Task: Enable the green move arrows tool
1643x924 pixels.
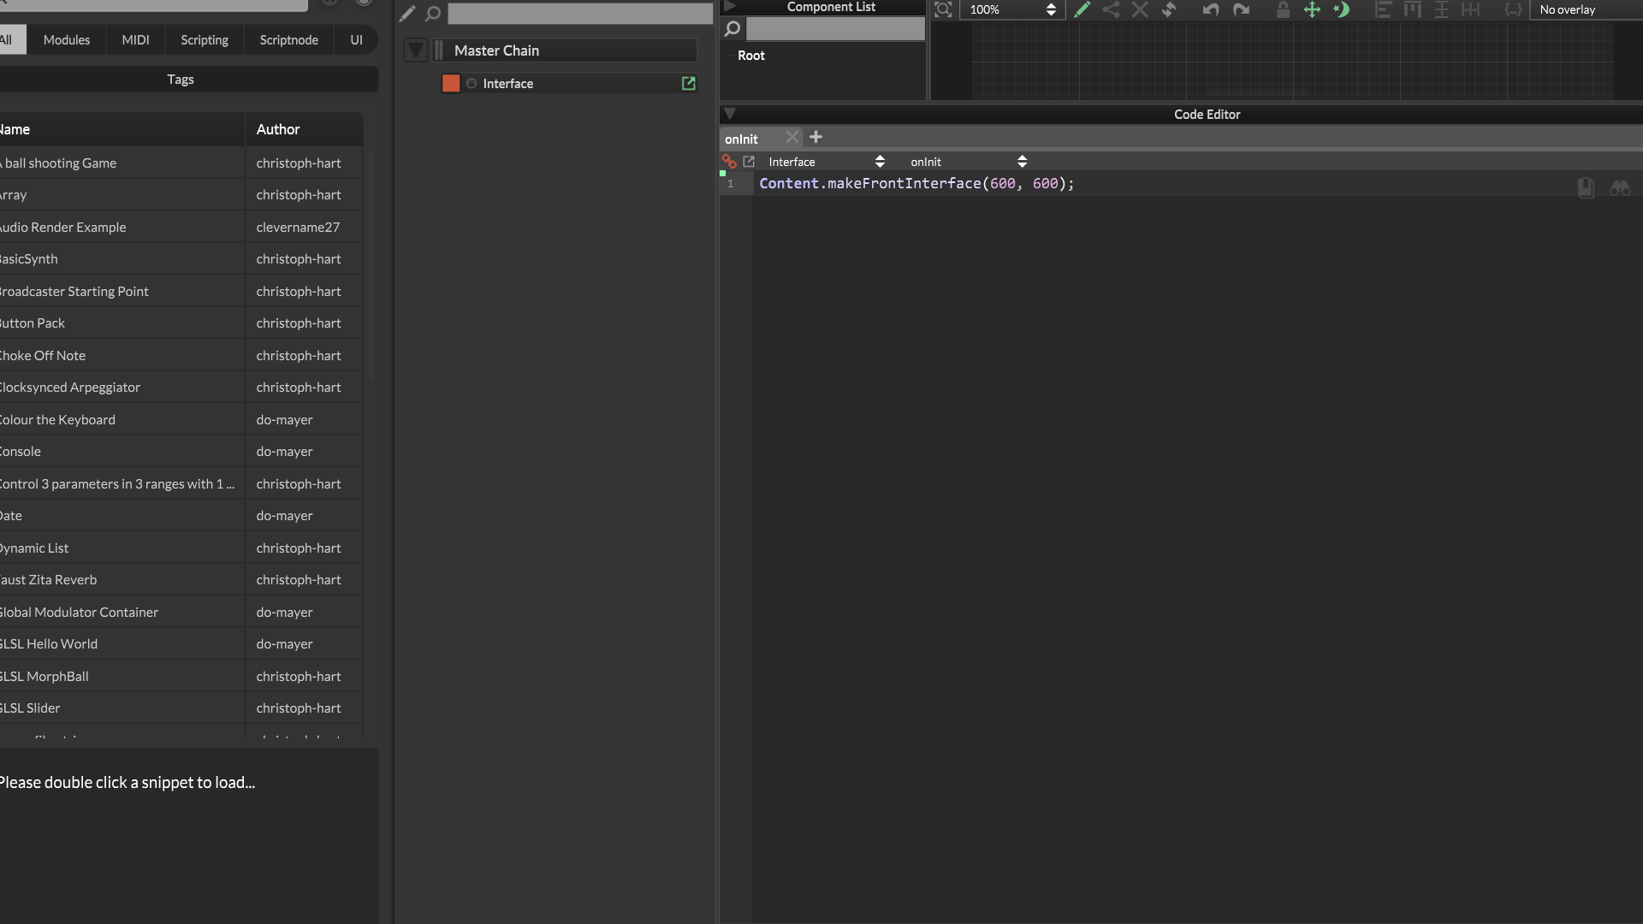Action: click(1312, 9)
